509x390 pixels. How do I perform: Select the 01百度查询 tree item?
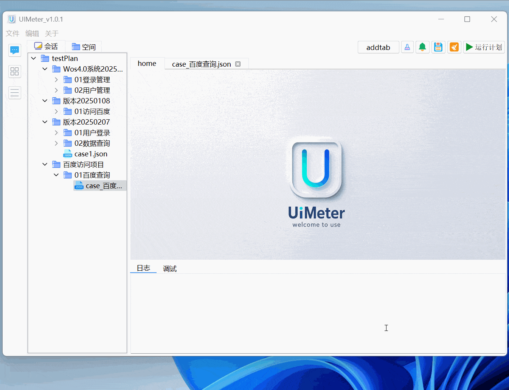[x=92, y=175]
